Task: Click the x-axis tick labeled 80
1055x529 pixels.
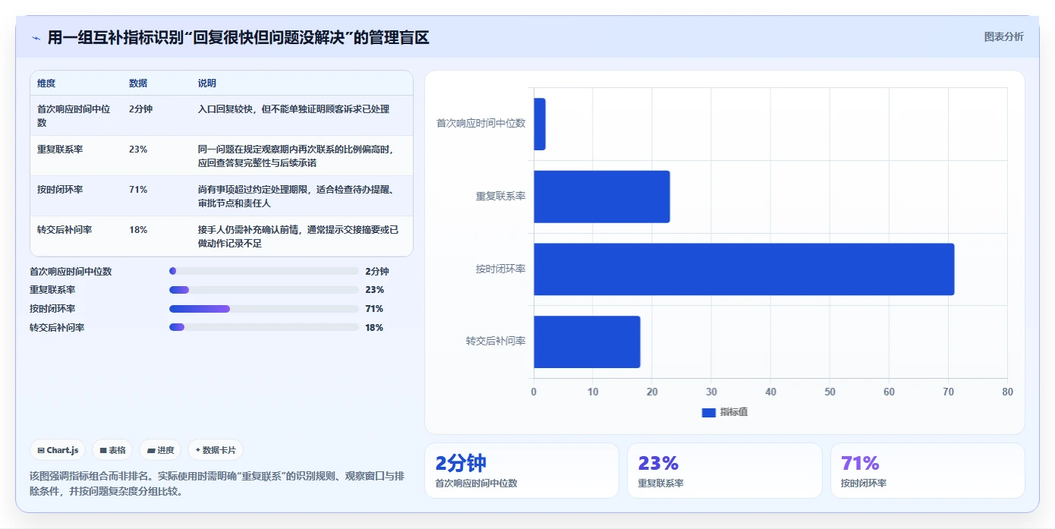Action: [x=1007, y=392]
